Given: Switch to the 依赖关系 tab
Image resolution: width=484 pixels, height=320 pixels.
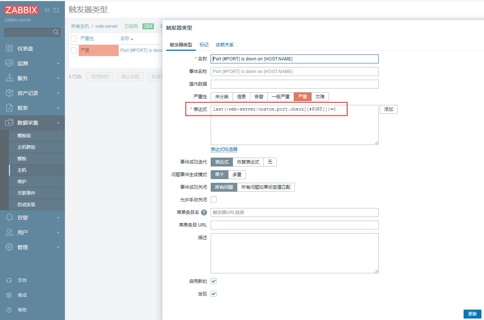Looking at the screenshot, I should (x=225, y=45).
